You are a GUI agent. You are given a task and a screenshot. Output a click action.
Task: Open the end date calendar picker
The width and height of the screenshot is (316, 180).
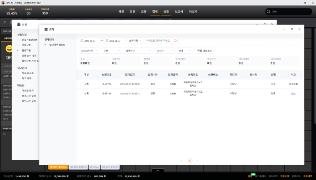click(106, 40)
